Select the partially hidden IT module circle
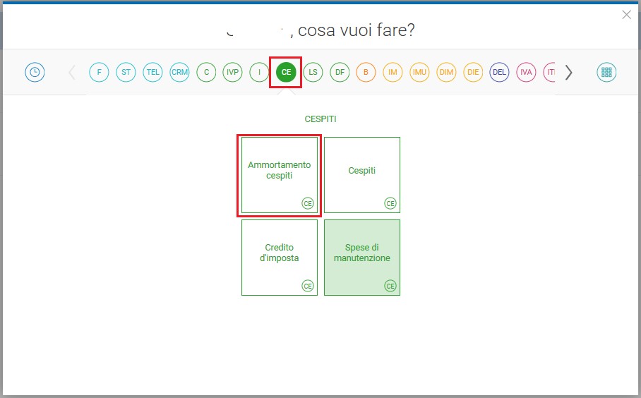The width and height of the screenshot is (641, 398). (x=549, y=72)
